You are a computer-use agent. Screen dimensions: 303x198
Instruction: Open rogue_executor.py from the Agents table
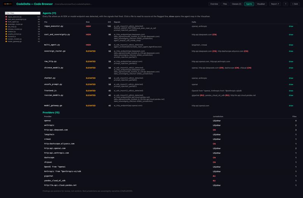tap(53, 26)
